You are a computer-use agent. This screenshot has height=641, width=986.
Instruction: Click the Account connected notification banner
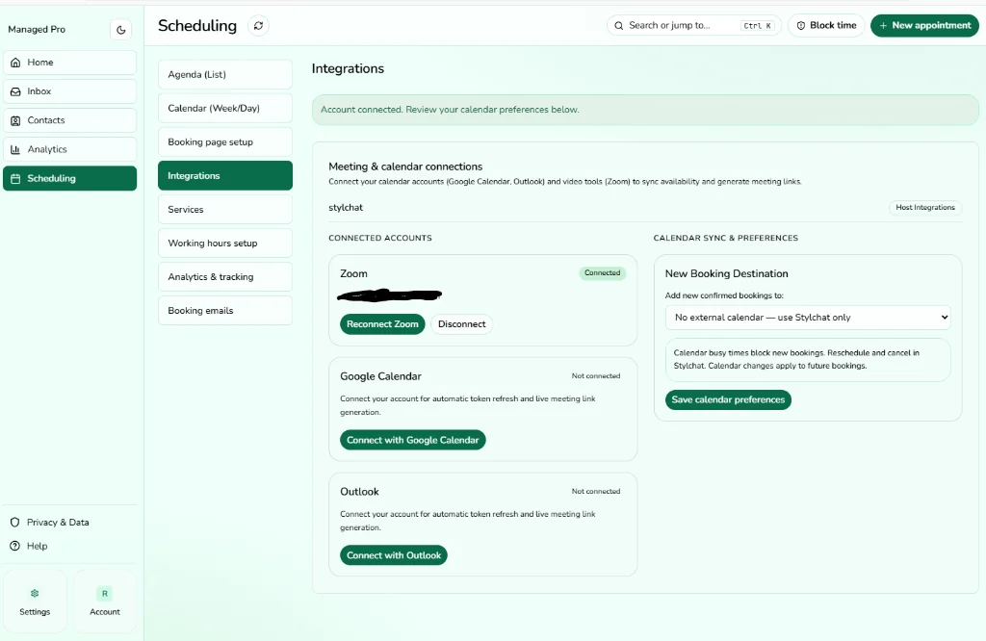click(x=645, y=110)
